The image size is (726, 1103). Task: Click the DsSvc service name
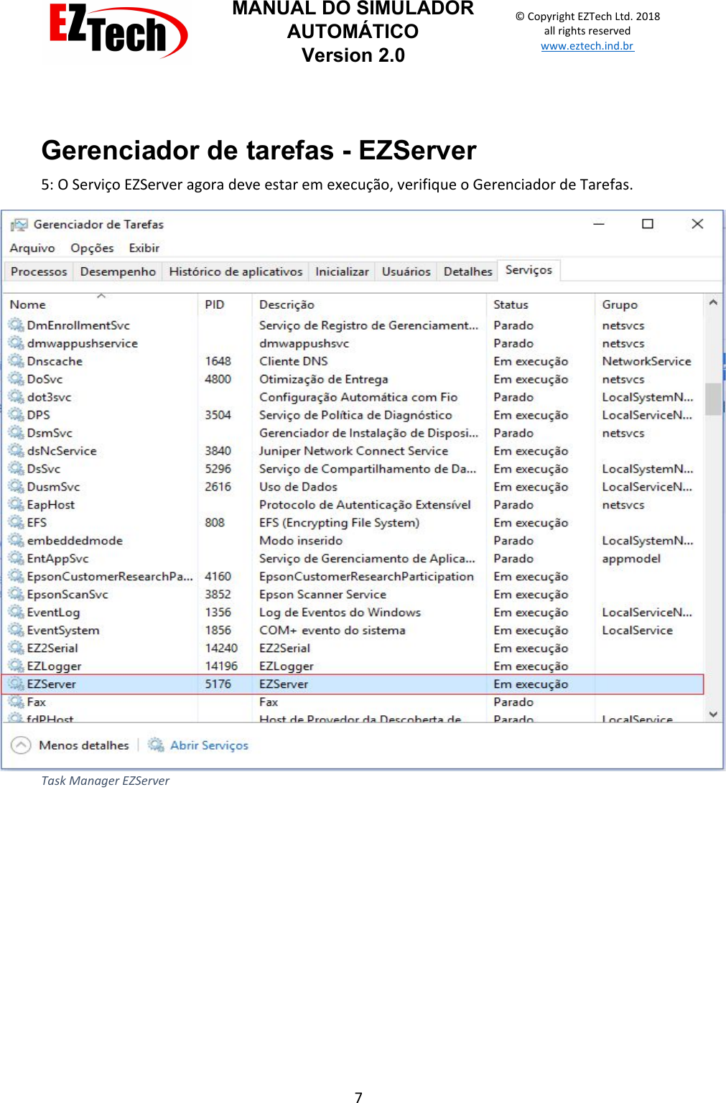click(x=44, y=469)
